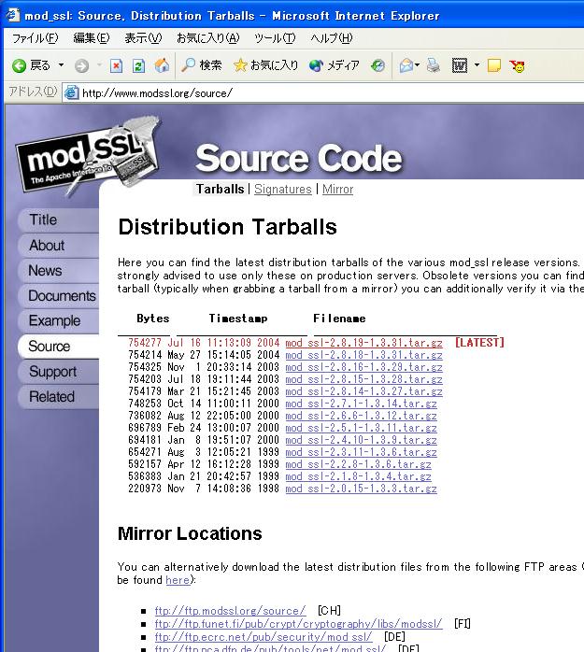Open the ツール(T) menu
The height and width of the screenshot is (652, 584).
coord(275,38)
